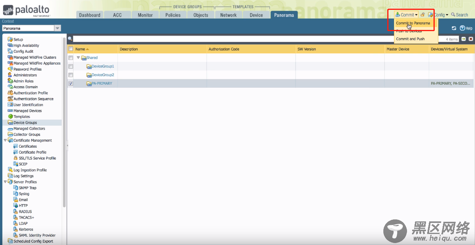Screen dimensions: 475x245
Task: Open the PA-PRIMARY device group link
Action: pos(102,84)
